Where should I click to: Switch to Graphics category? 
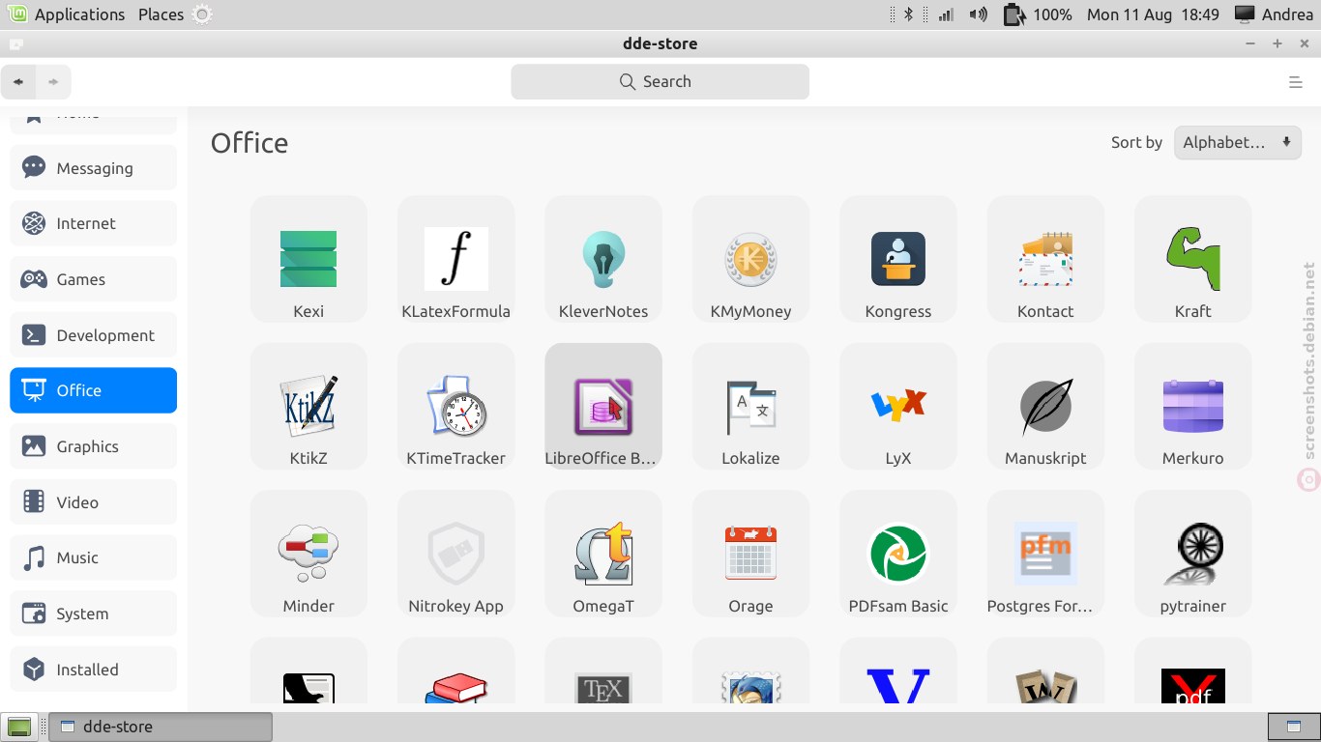pos(93,446)
